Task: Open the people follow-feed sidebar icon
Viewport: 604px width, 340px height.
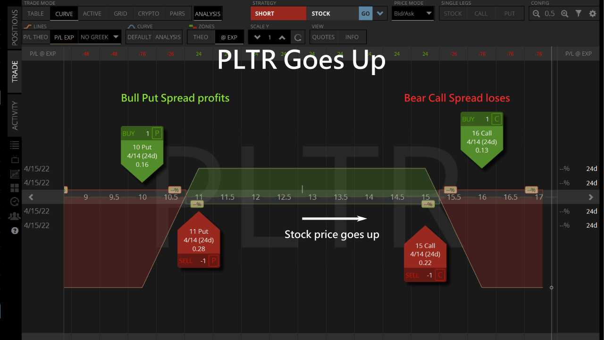Action: [15, 216]
